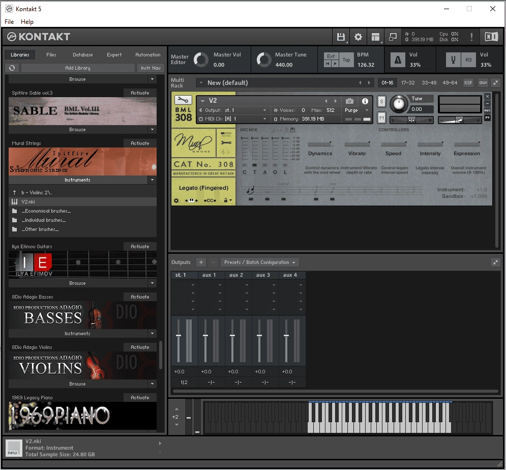The height and width of the screenshot is (470, 506).
Task: Collapse the Outputs panel with corner icon
Action: pyautogui.click(x=495, y=262)
